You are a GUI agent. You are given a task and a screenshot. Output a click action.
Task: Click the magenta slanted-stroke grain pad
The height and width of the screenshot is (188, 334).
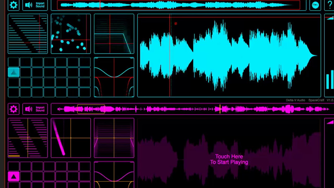71,138
